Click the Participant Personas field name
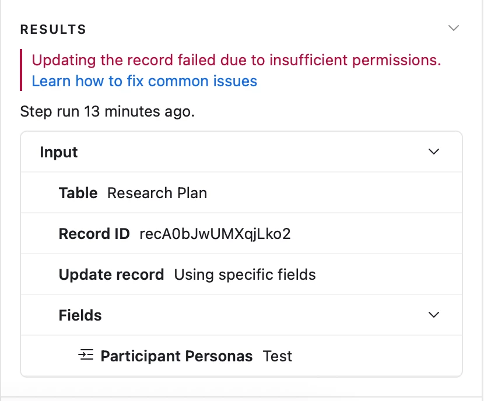 point(177,356)
